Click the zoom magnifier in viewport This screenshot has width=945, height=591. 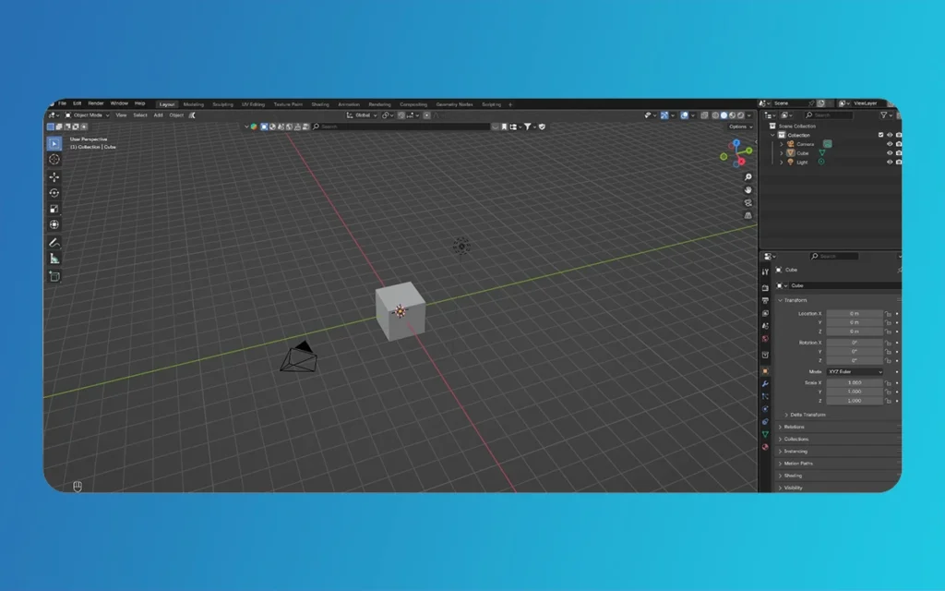(748, 176)
